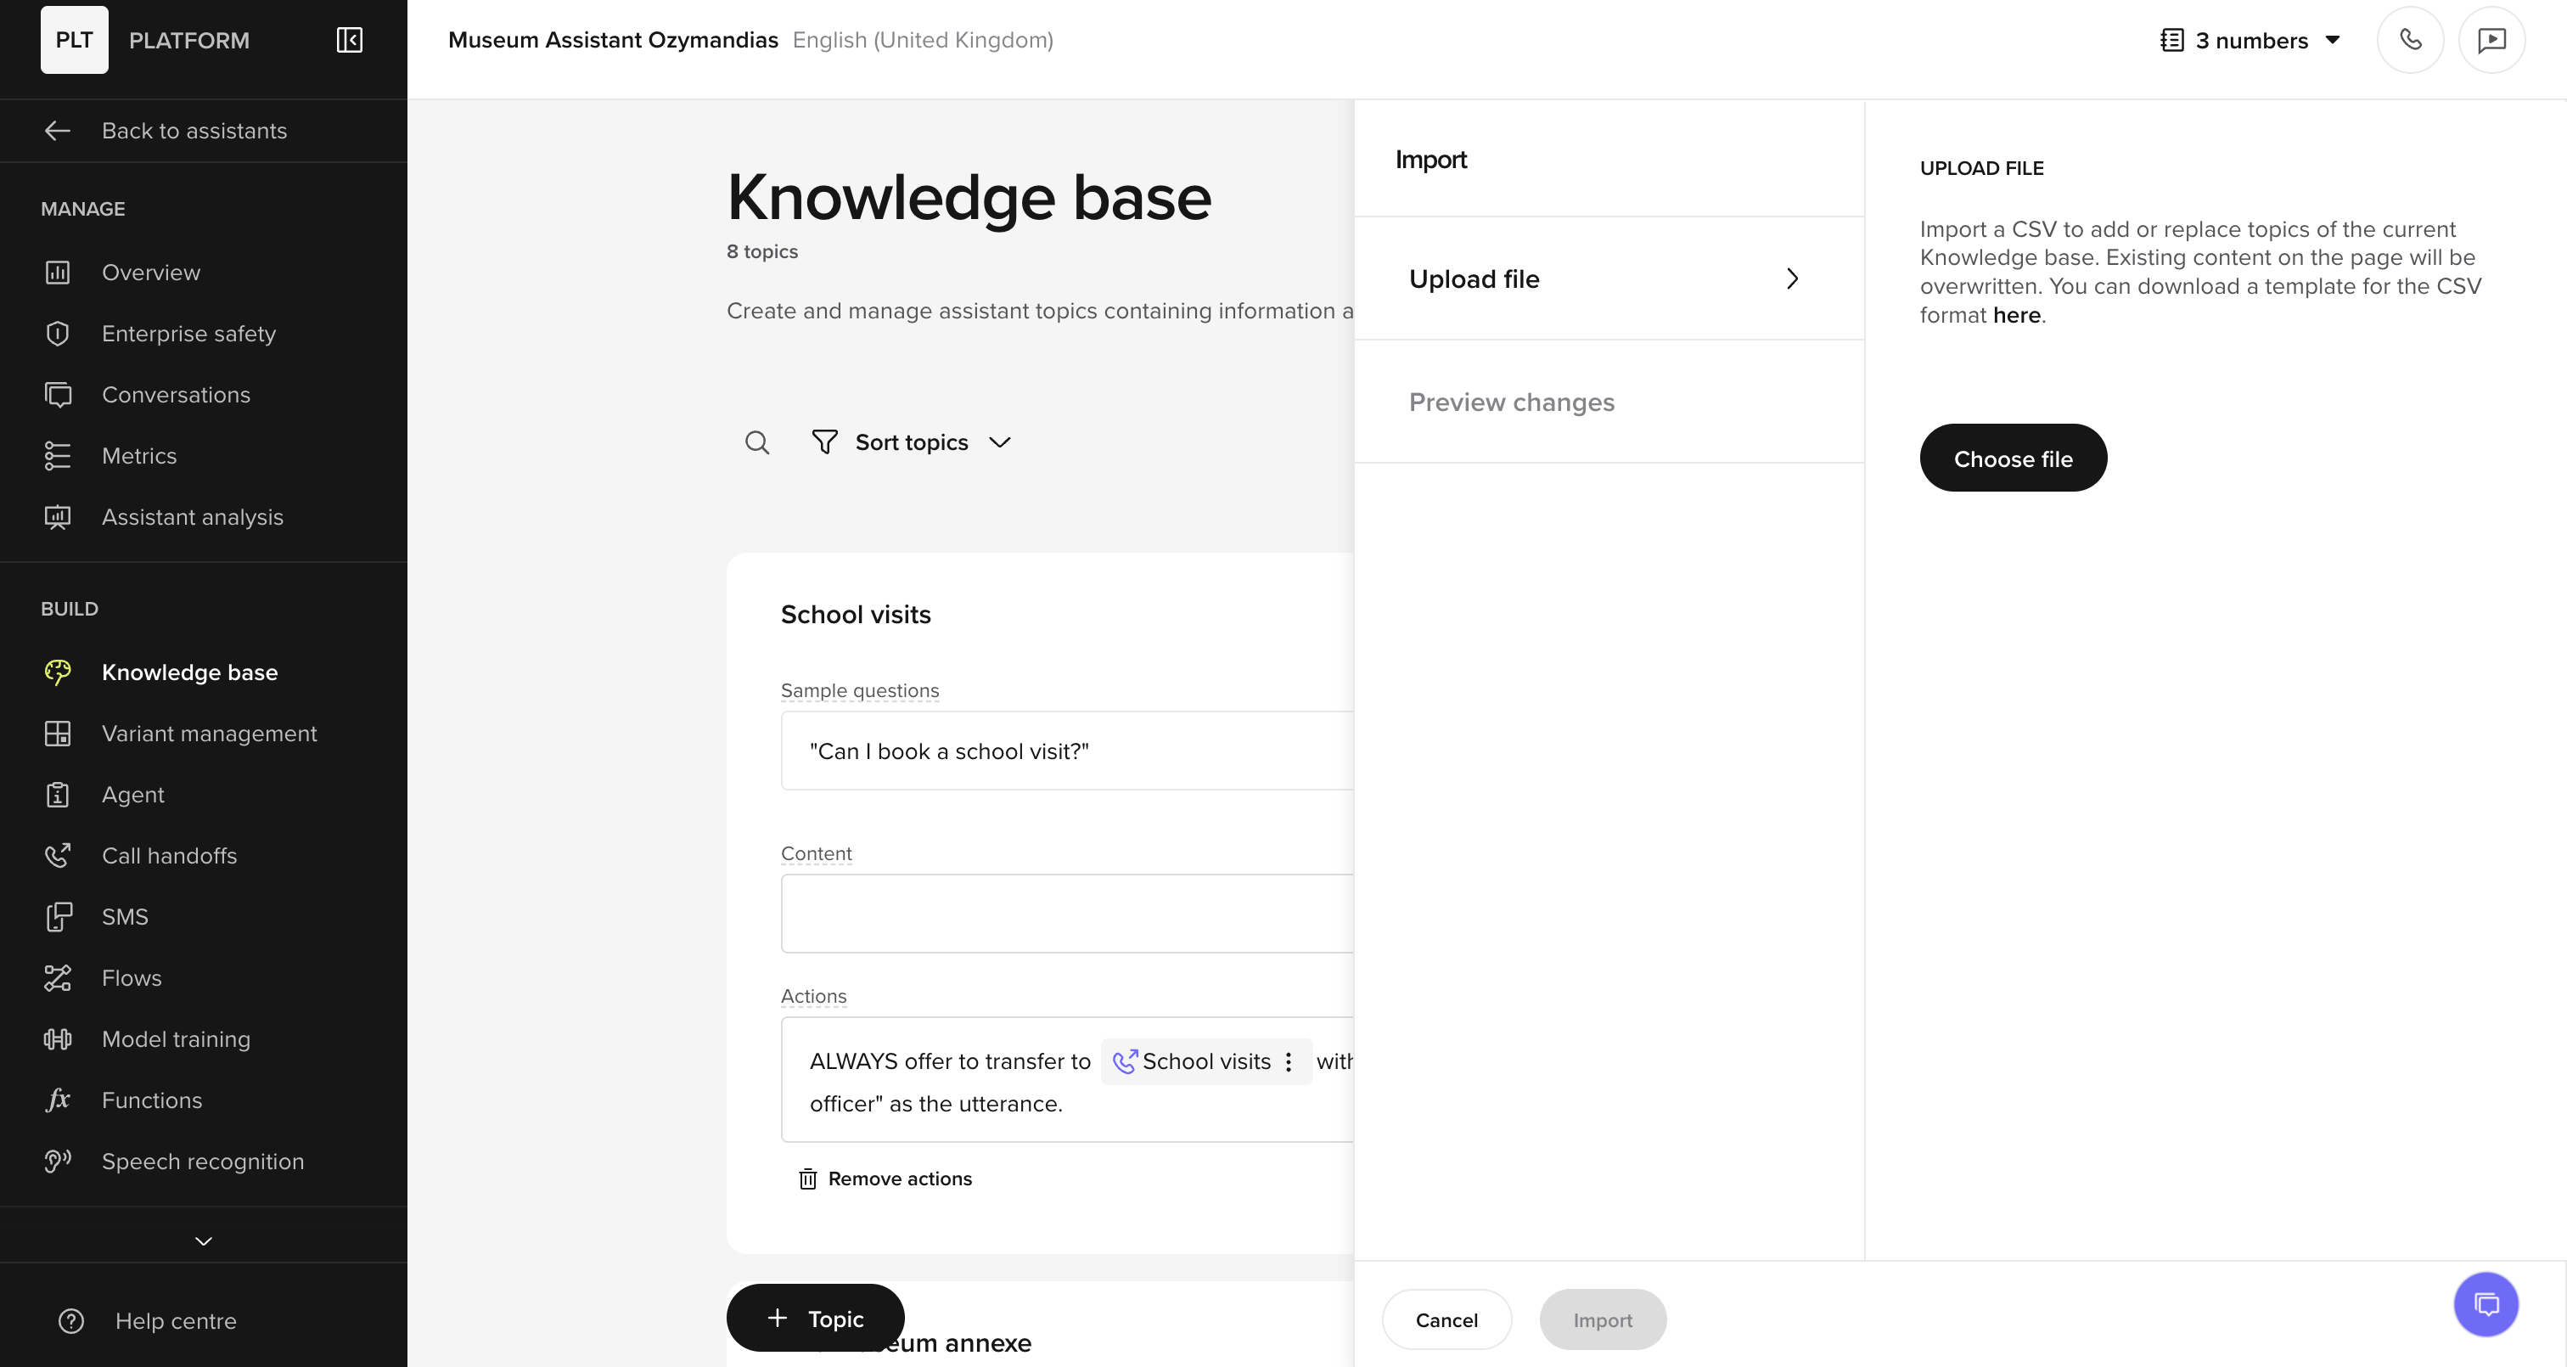
Task: Click the trash icon for Remove actions
Action: (x=808, y=1179)
